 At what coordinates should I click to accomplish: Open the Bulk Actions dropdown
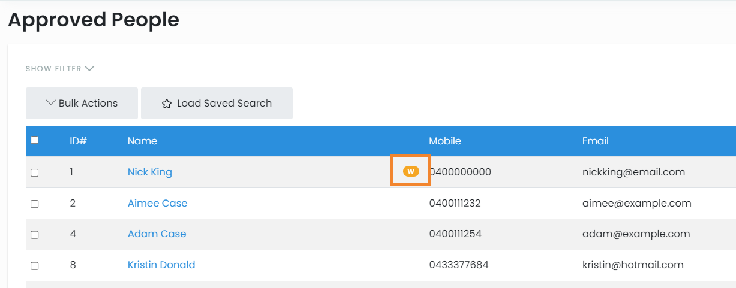(x=82, y=103)
